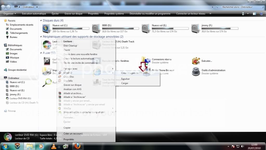Open Connexions réseau icon

(146, 61)
